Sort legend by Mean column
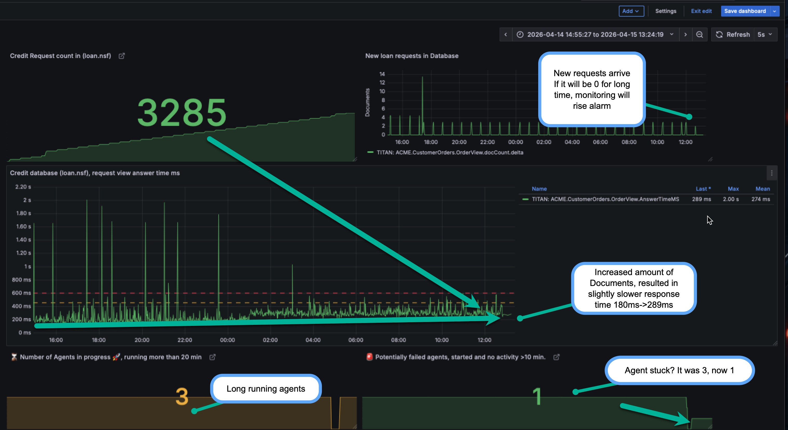This screenshot has height=430, width=788. click(762, 189)
